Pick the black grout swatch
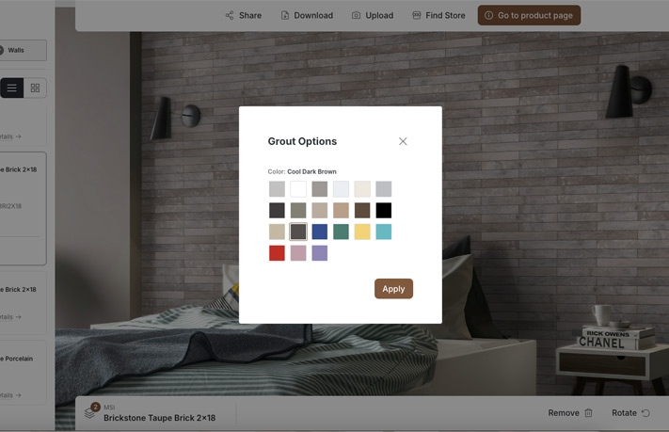Screen dimensions: 669x432 tap(384, 211)
